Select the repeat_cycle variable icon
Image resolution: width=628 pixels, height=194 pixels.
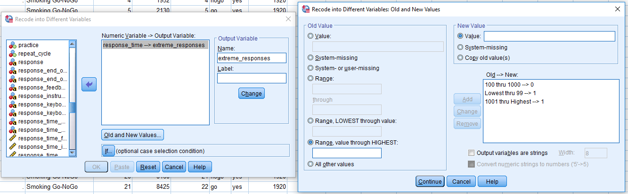pos(13,54)
